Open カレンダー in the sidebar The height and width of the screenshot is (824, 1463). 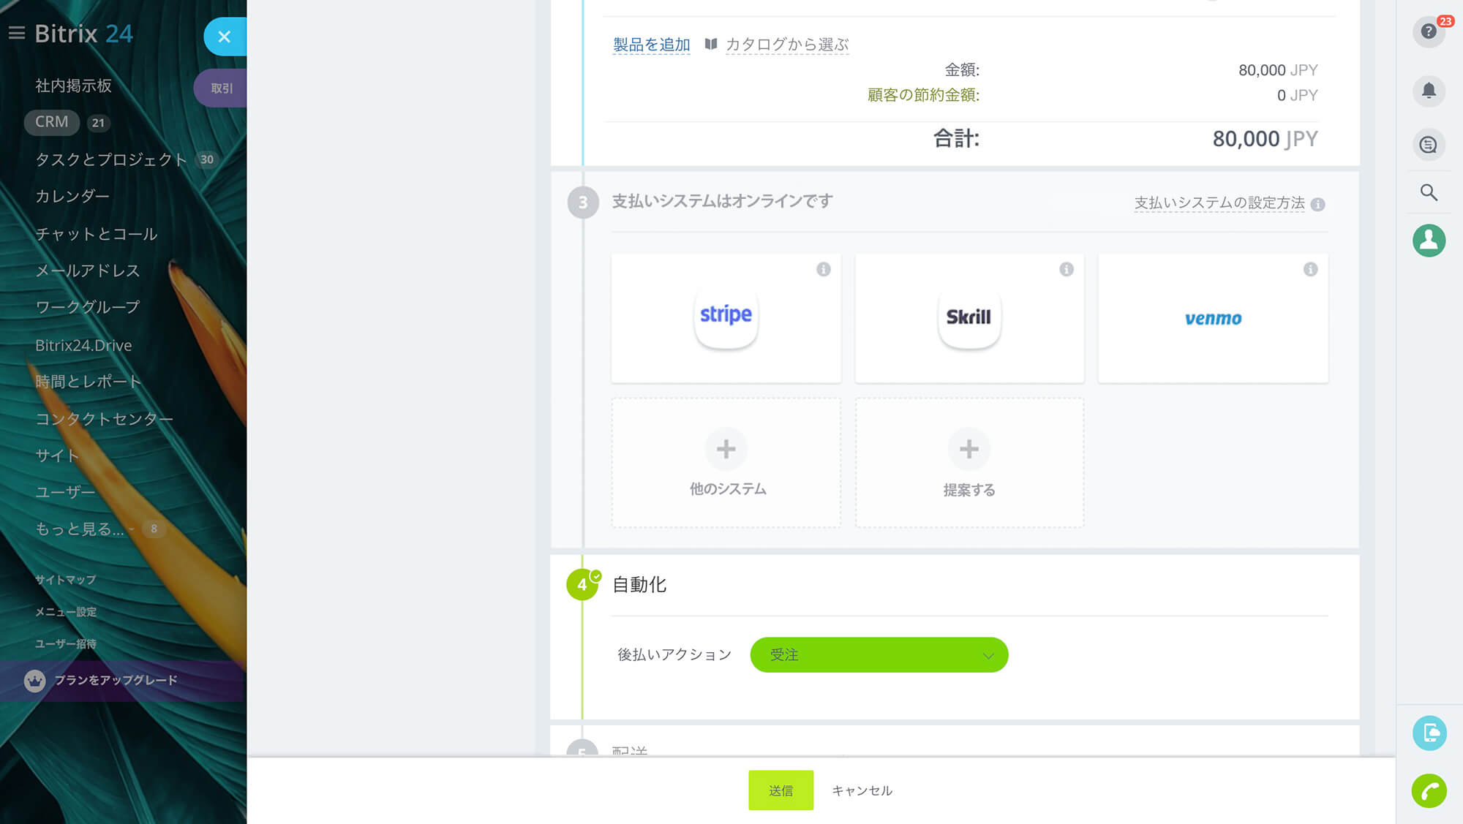(72, 196)
